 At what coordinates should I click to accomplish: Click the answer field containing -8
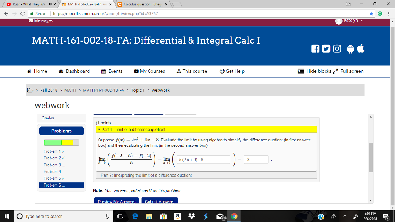point(256,159)
